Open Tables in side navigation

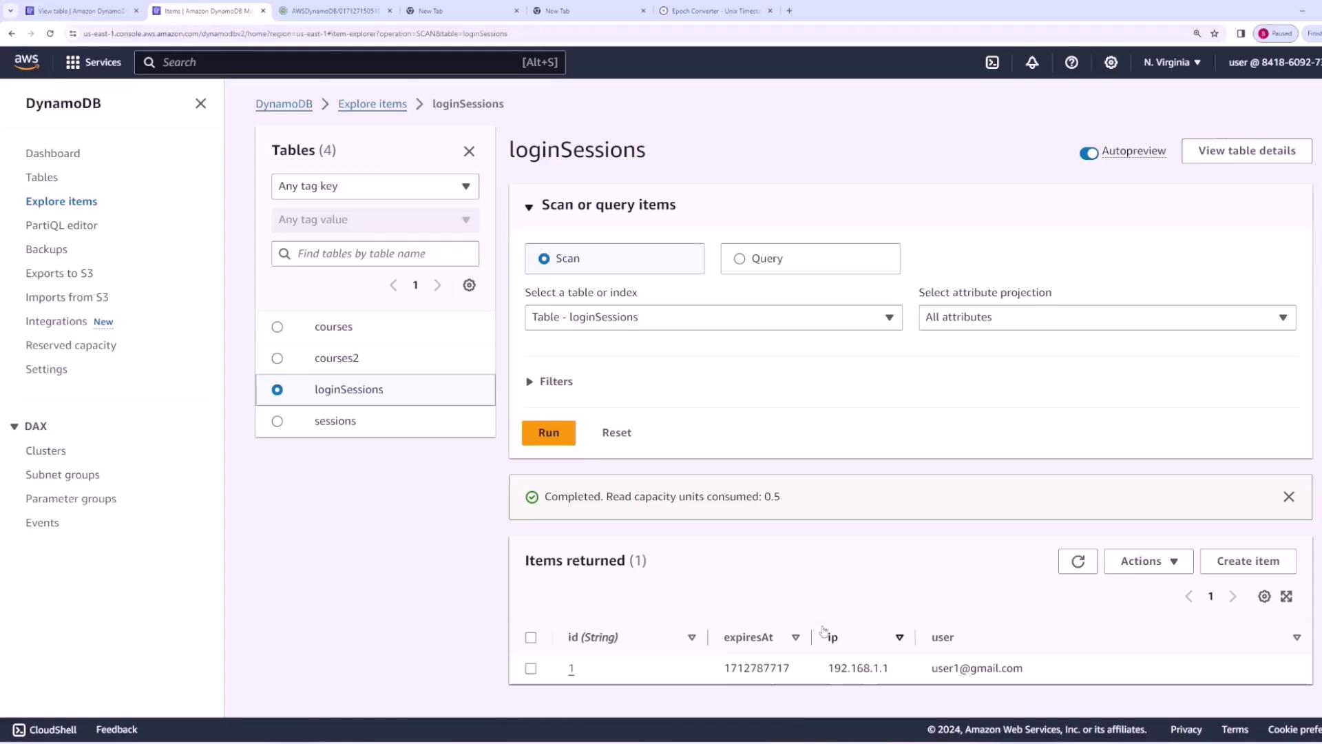pyautogui.click(x=41, y=177)
